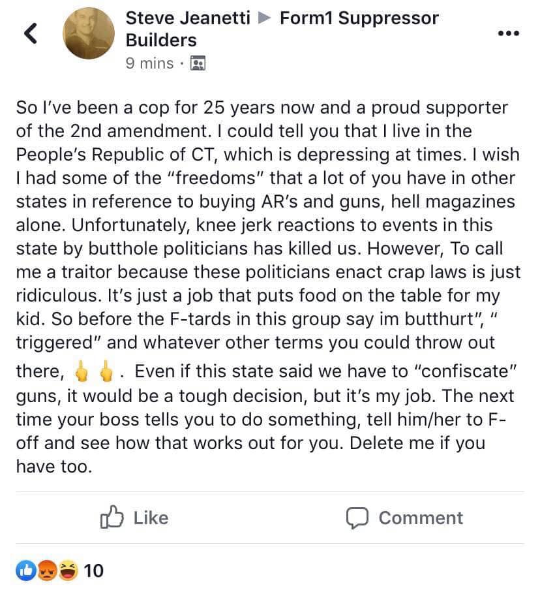Tap the angry face reaction icon
Screen dimensions: 540x594
[x=46, y=571]
